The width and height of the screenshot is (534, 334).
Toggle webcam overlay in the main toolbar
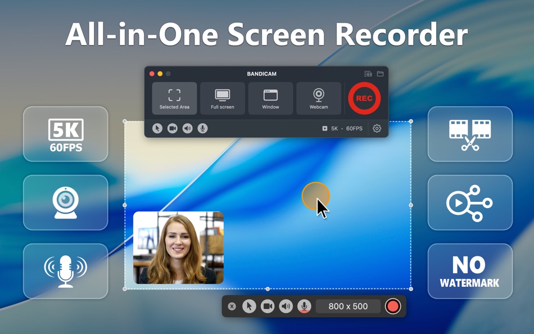[x=171, y=128]
